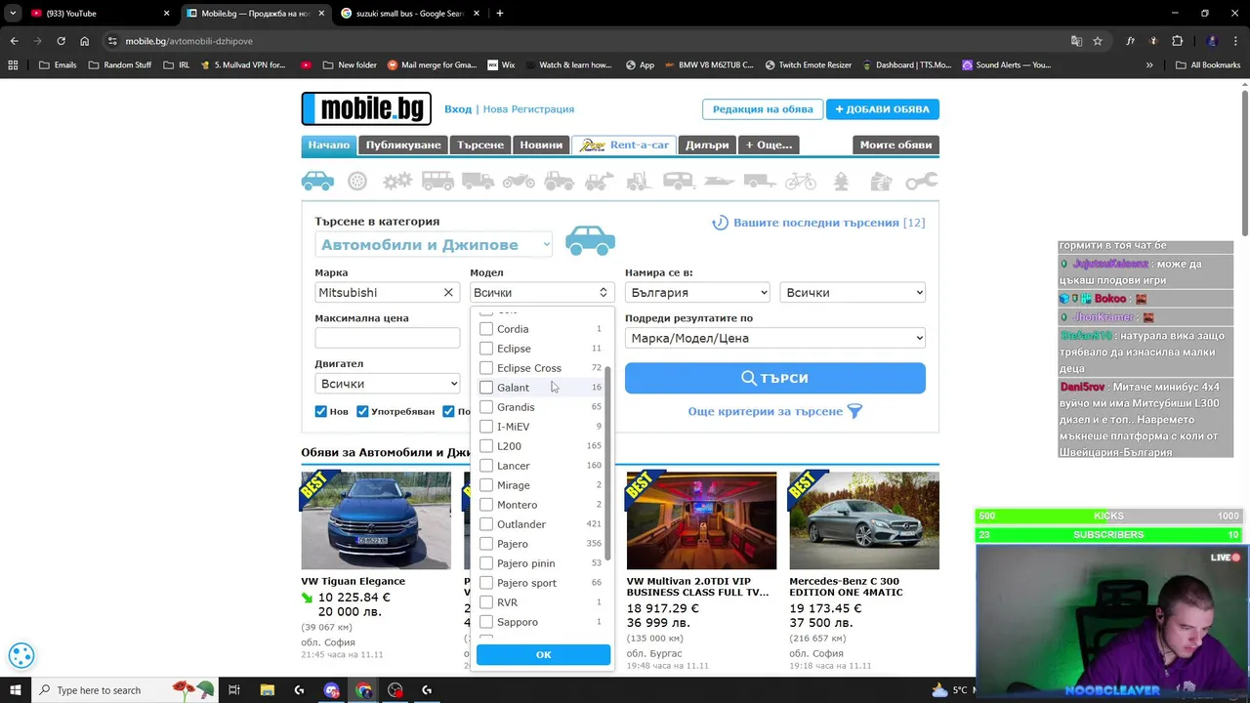Tick the Galant model checkbox
Screen dimensions: 1250x703
pos(486,388)
